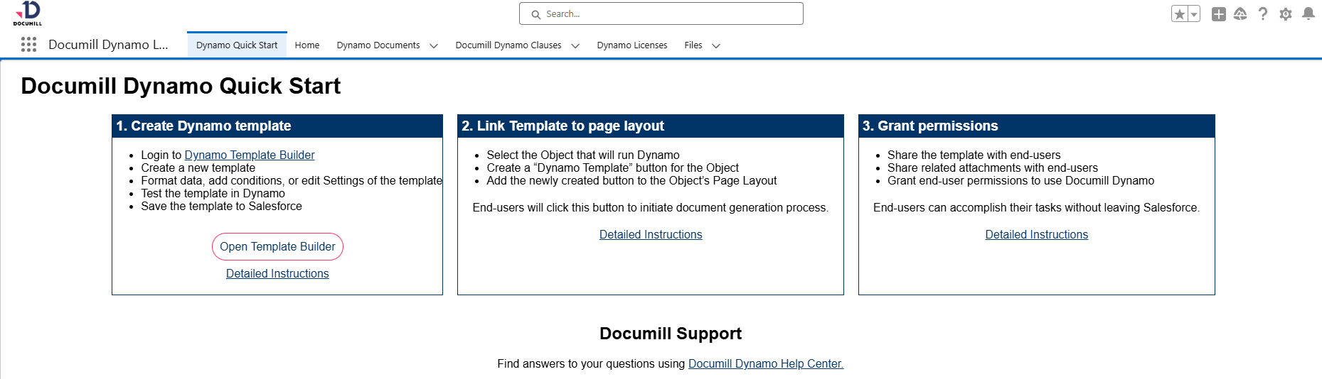1322x379 pixels.
Task: Add current page to favorites star
Action: tap(1180, 14)
